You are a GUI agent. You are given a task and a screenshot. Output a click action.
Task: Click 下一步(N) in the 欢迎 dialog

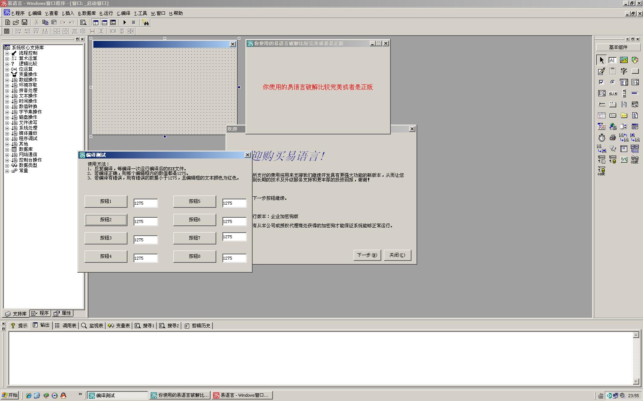pyautogui.click(x=367, y=255)
